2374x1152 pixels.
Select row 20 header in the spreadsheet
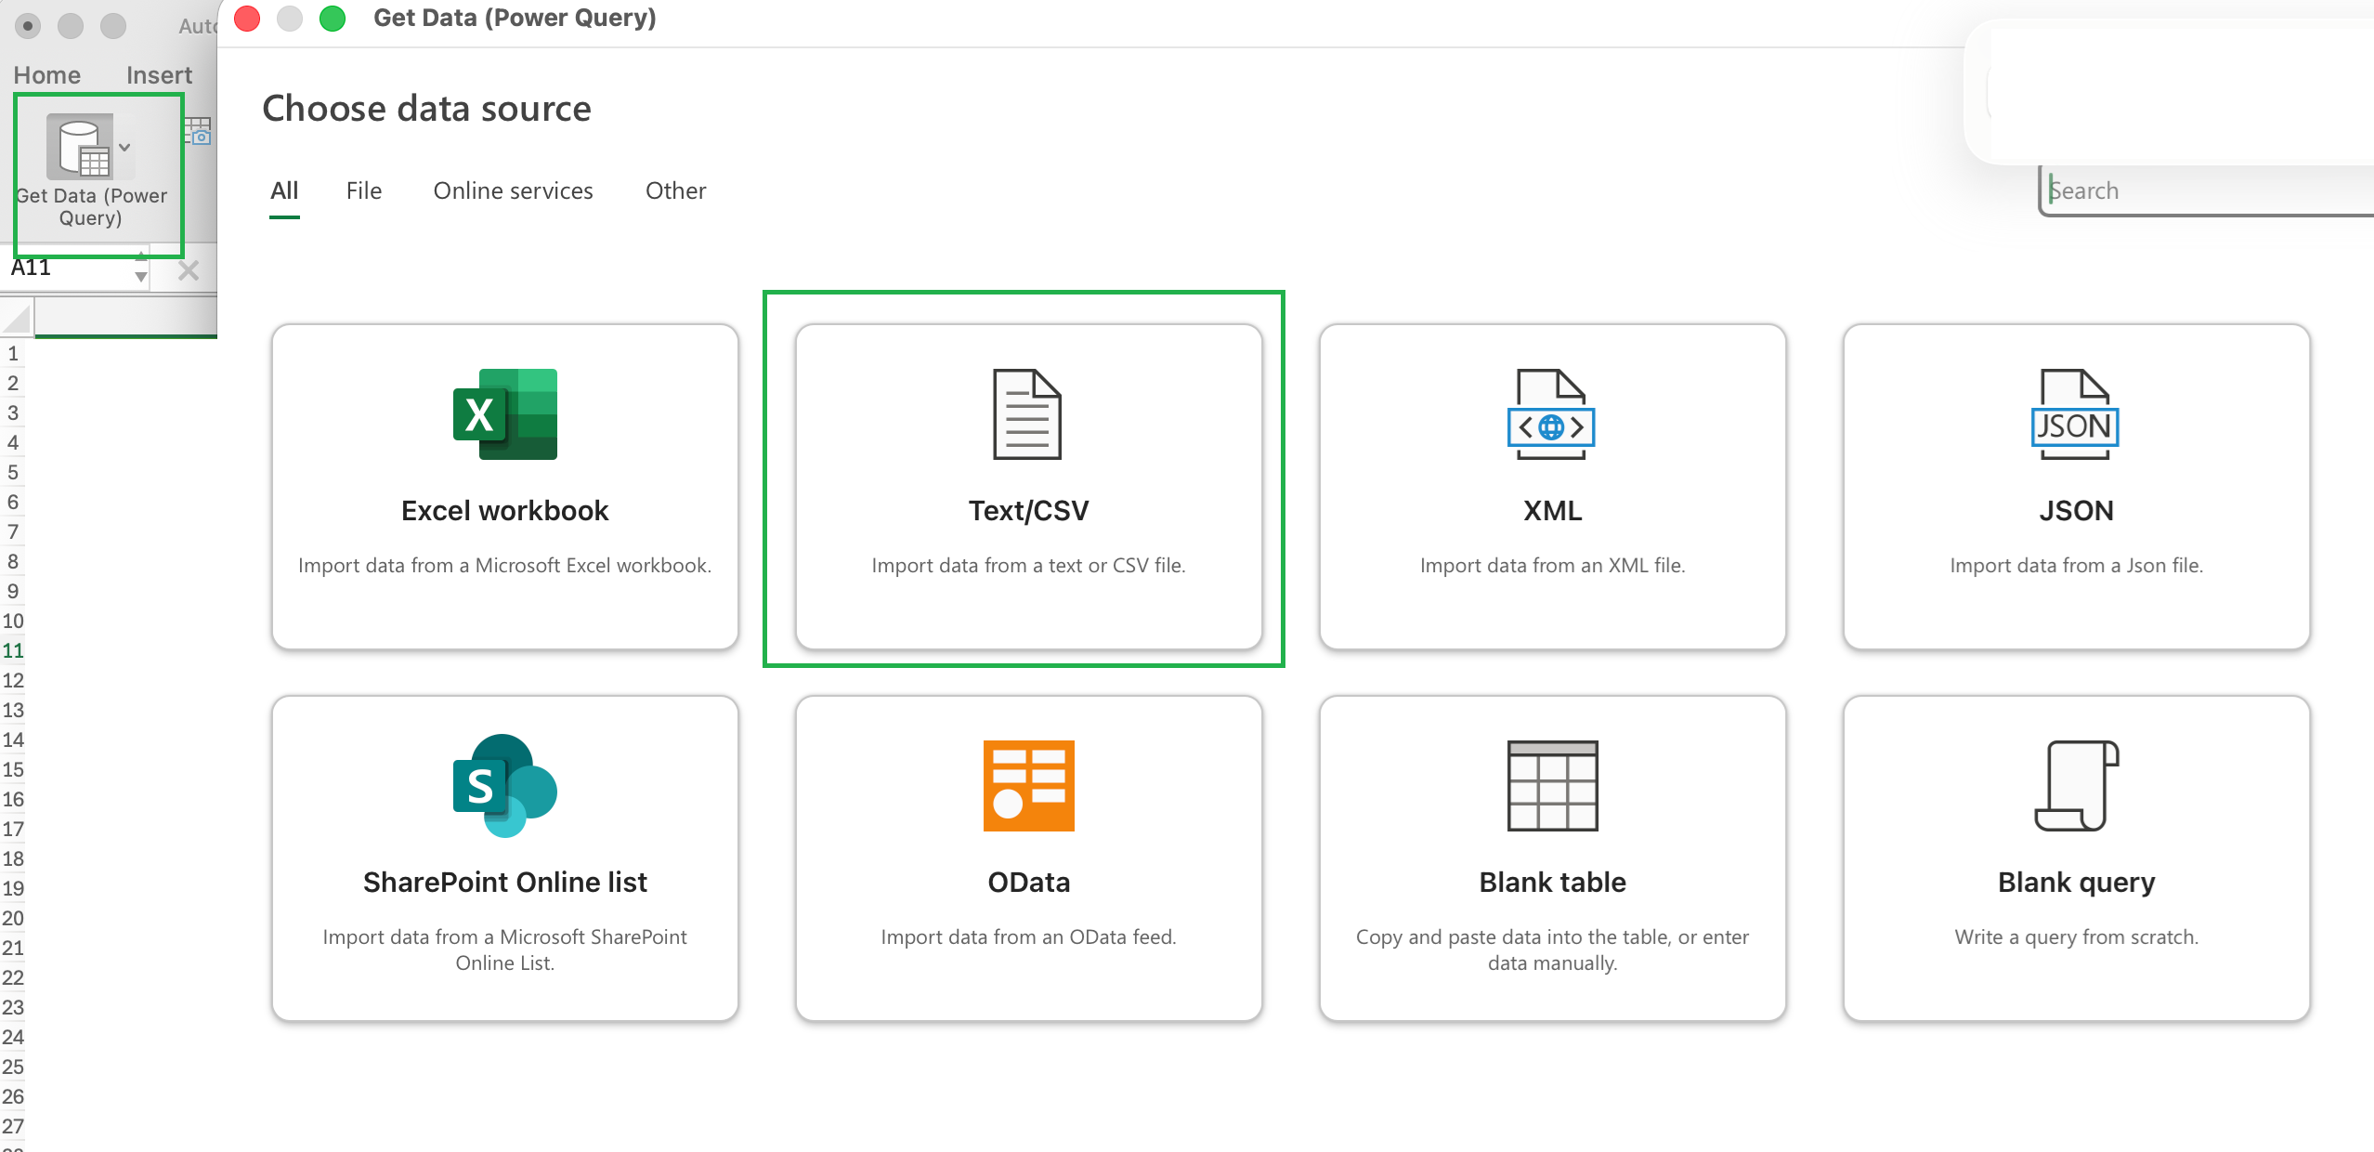click(13, 918)
